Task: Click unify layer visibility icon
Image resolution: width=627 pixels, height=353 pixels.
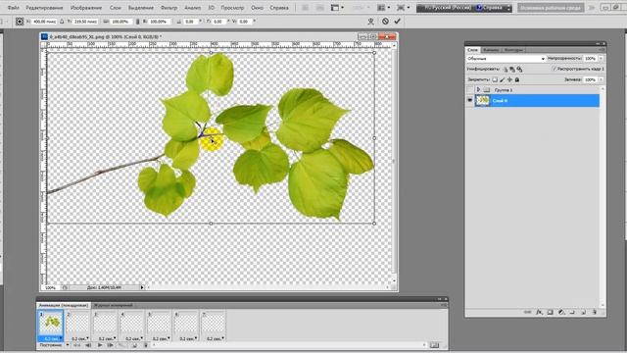Action: (512, 70)
